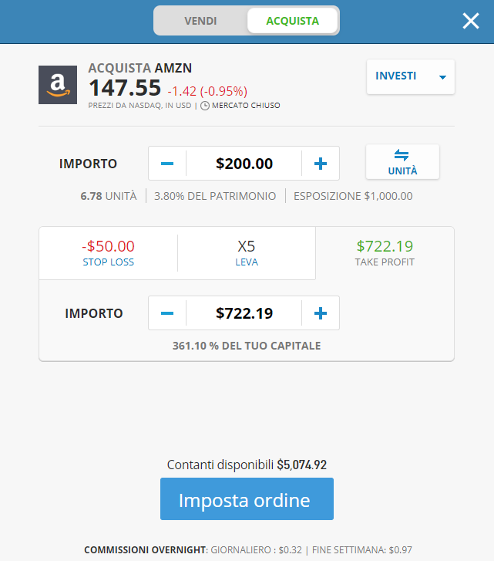Switch to the VENDI sell toggle
494x561 pixels.
click(200, 21)
